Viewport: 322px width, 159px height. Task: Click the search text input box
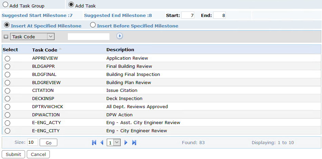(x=88, y=37)
